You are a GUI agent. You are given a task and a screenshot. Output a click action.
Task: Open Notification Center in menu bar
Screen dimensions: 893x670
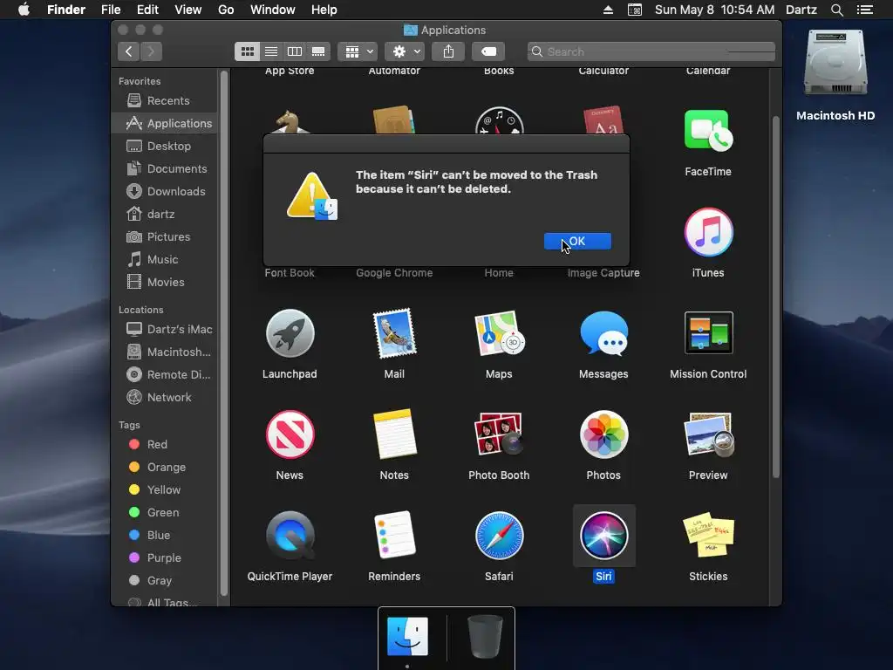(865, 10)
